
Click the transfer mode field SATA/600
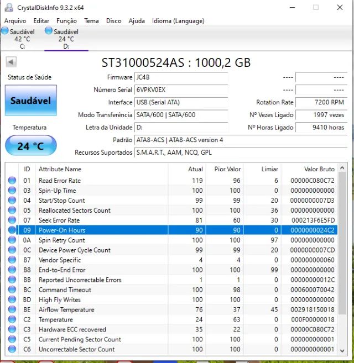click(x=181, y=115)
